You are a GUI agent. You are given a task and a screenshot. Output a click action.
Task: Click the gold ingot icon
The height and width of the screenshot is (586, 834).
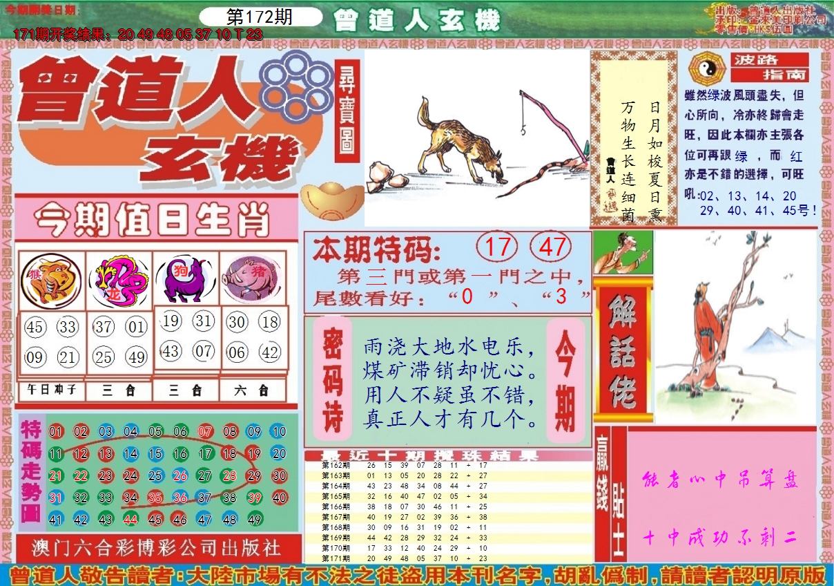pos(332,200)
